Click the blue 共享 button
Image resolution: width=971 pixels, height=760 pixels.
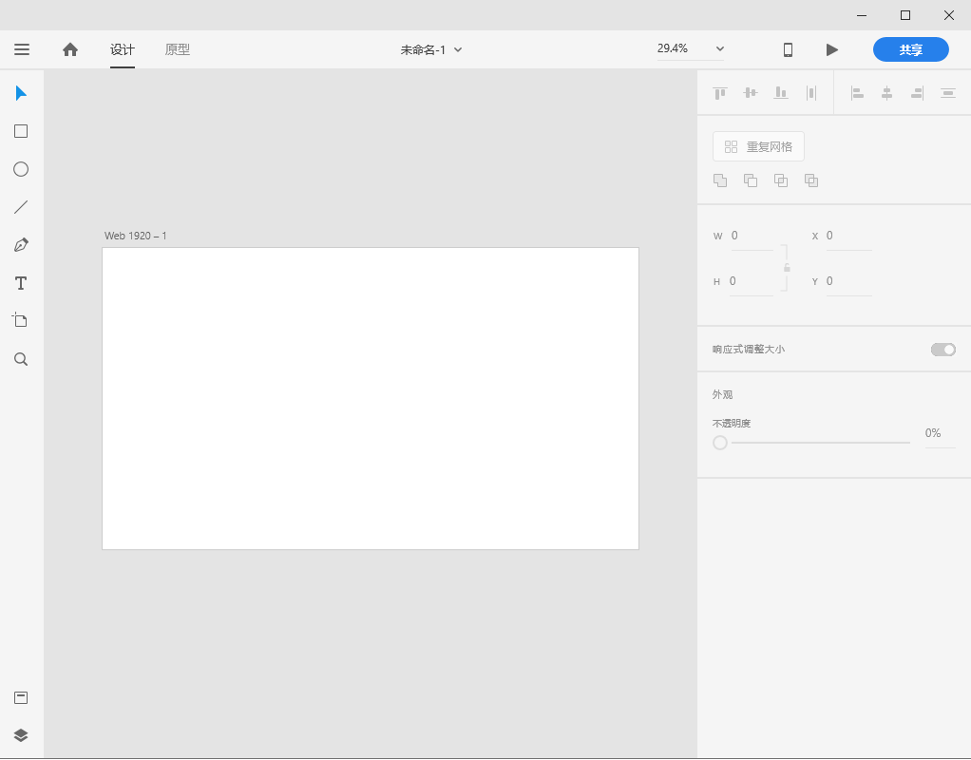click(x=910, y=49)
